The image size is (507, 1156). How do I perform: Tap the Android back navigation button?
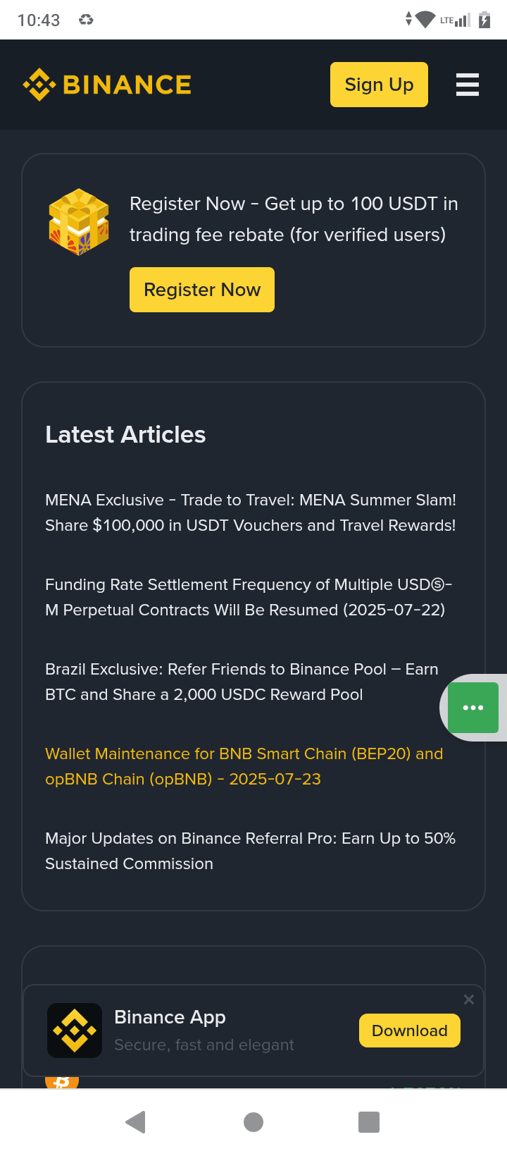click(x=135, y=1122)
